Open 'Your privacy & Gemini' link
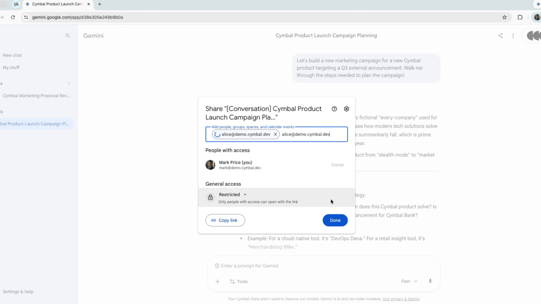This screenshot has height=304, width=541. pyautogui.click(x=401, y=299)
